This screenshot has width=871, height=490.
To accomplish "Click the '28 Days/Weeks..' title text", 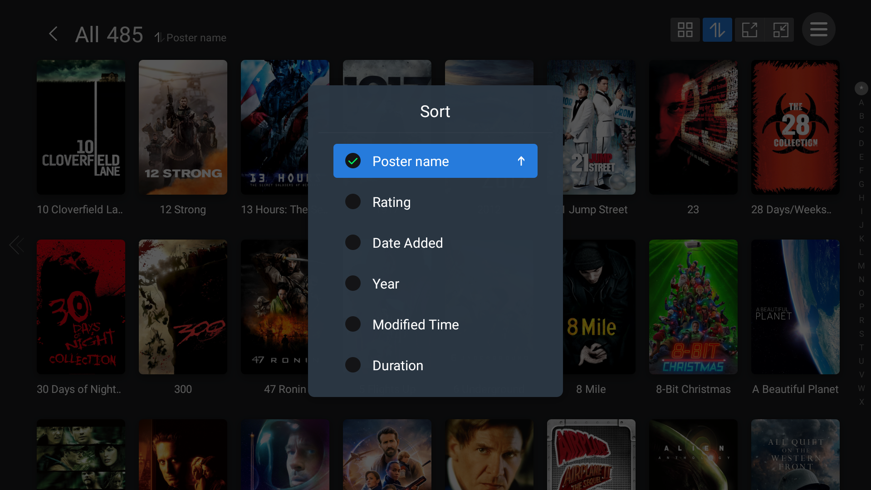I will coord(792,210).
